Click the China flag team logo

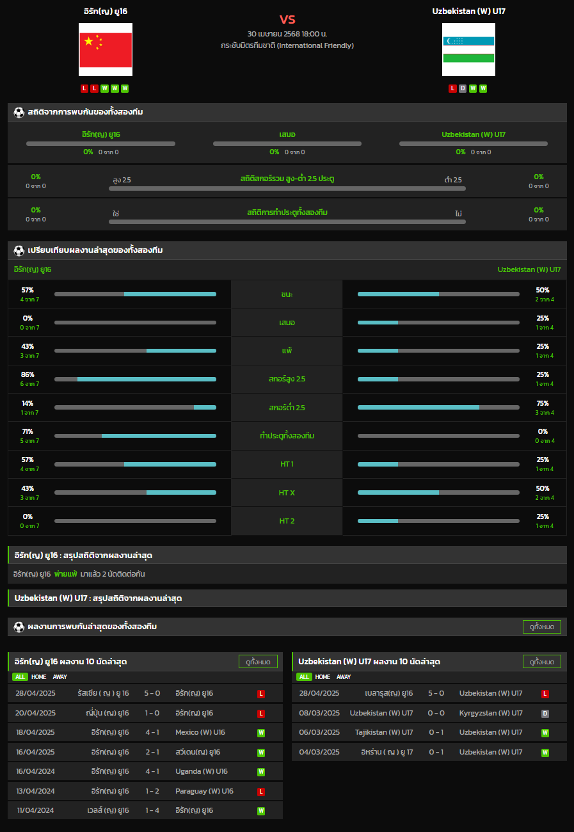(106, 50)
